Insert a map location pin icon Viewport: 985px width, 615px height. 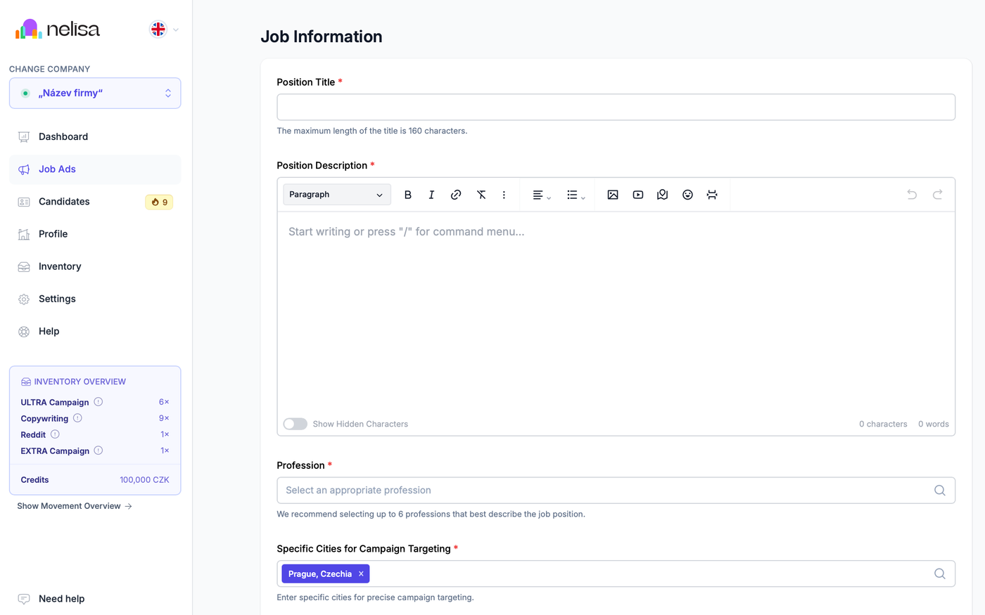coord(662,195)
